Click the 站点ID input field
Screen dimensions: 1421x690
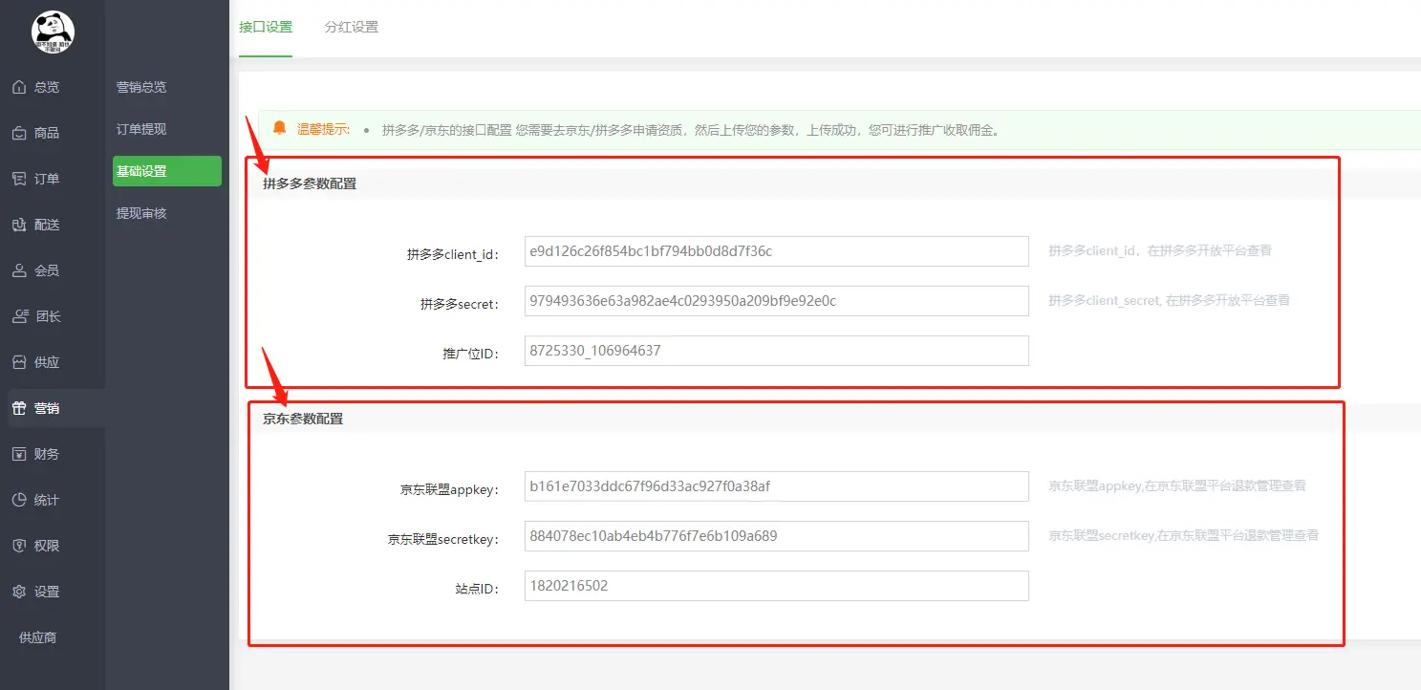777,586
